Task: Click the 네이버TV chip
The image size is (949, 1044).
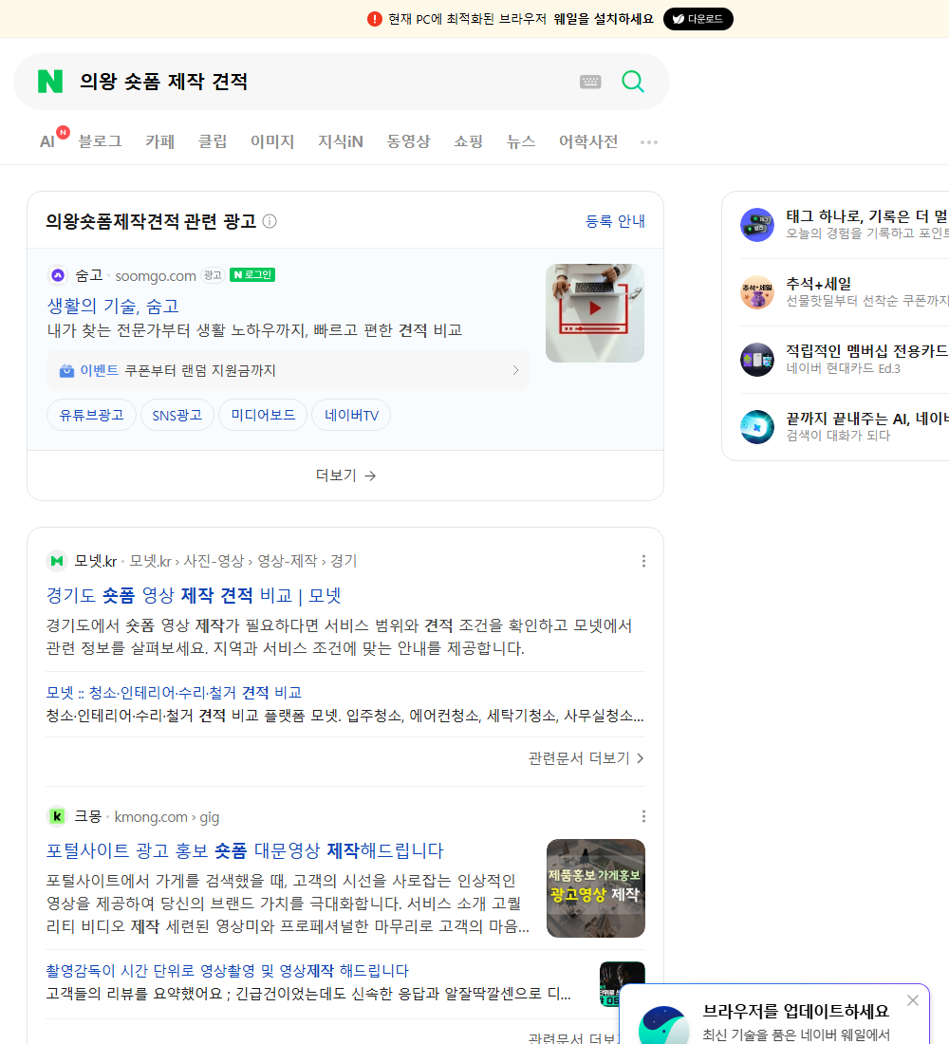Action: [x=352, y=415]
